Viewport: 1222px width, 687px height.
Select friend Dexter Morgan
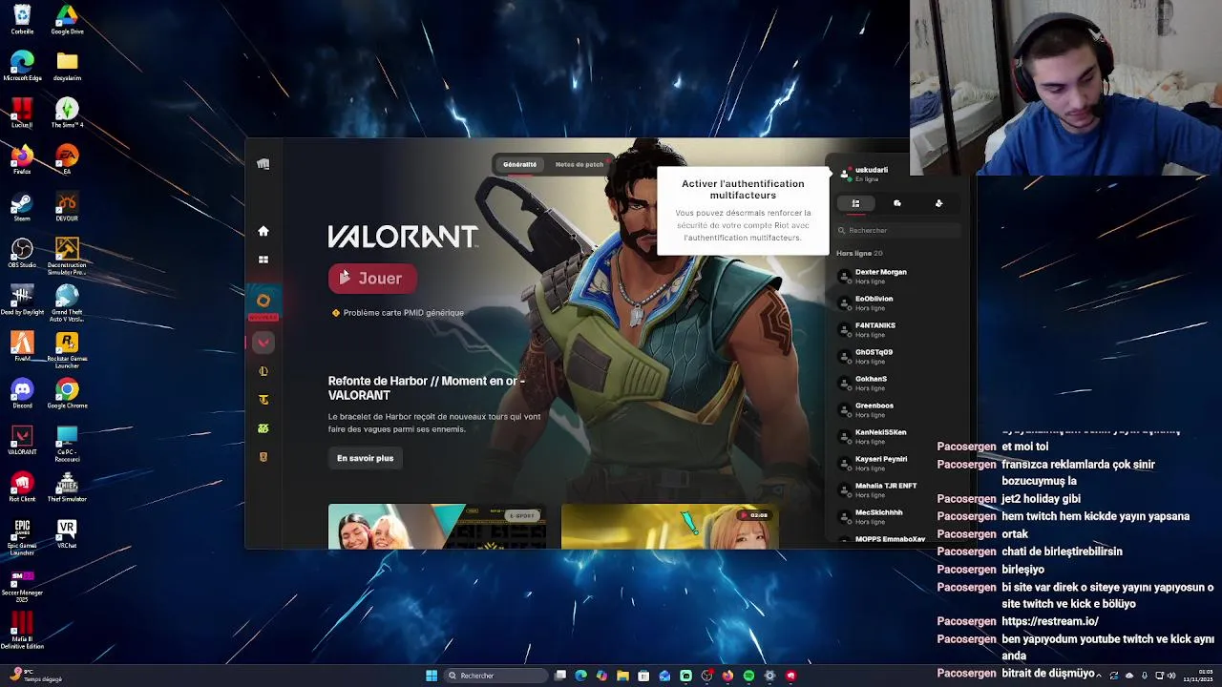[897, 276]
